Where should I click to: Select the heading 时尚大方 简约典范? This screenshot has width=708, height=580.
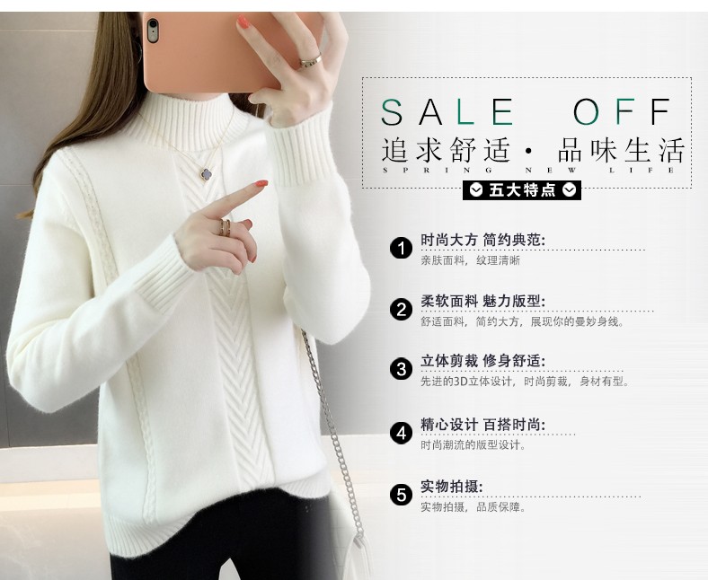[x=482, y=240]
